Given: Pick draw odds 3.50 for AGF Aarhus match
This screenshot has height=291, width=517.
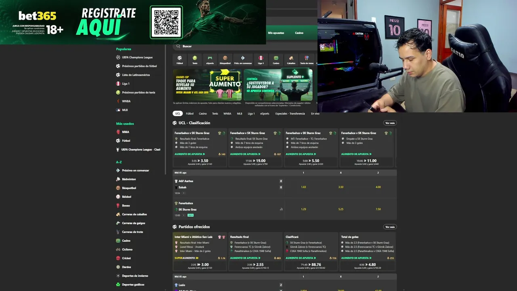Looking at the screenshot, I should click(341, 187).
